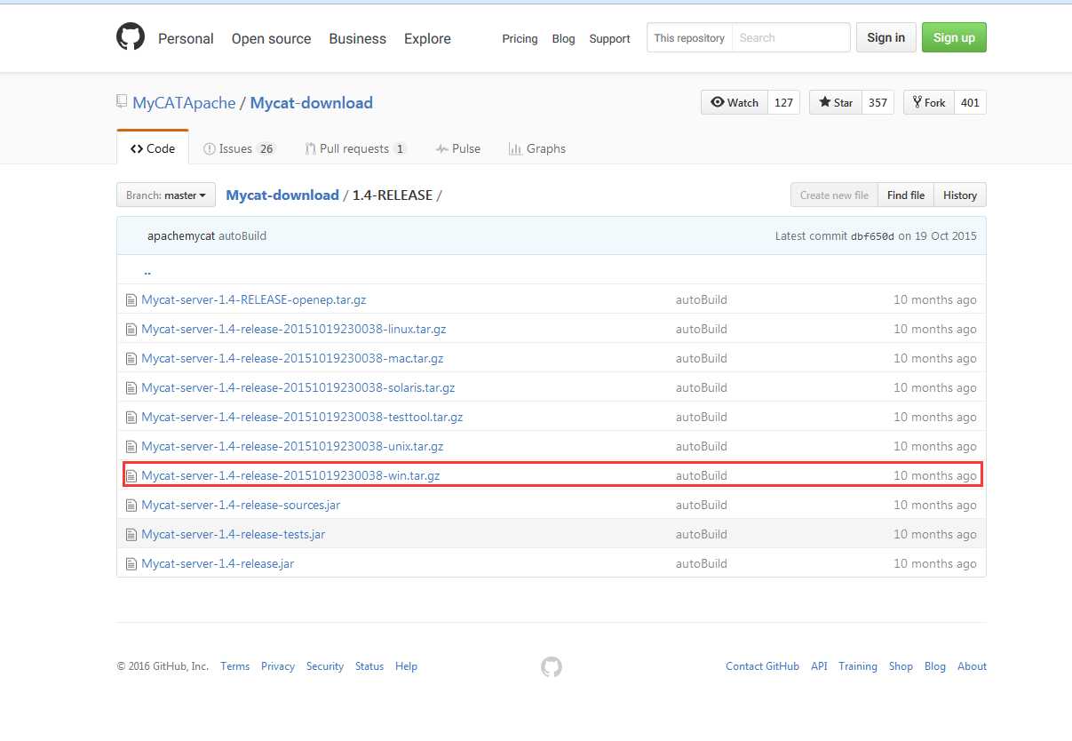
Task: Click the Find file button
Action: coord(905,195)
